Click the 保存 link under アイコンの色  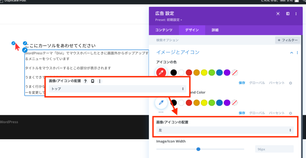[x=242, y=83]
